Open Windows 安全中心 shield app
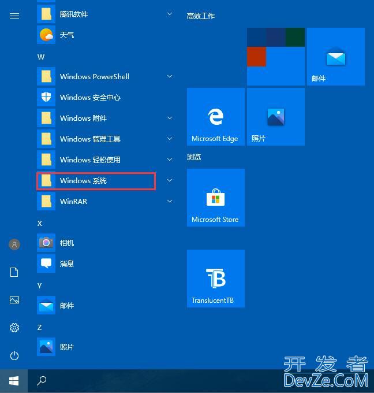Screen dimensions: 374x393 click(89, 98)
